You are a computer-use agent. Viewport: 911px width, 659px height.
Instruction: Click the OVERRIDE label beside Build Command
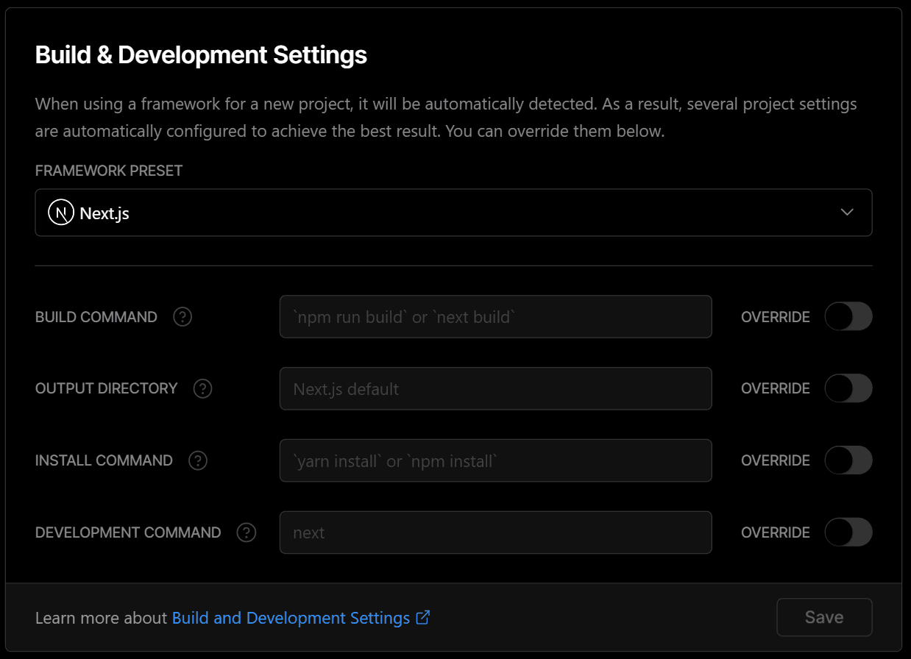click(776, 317)
